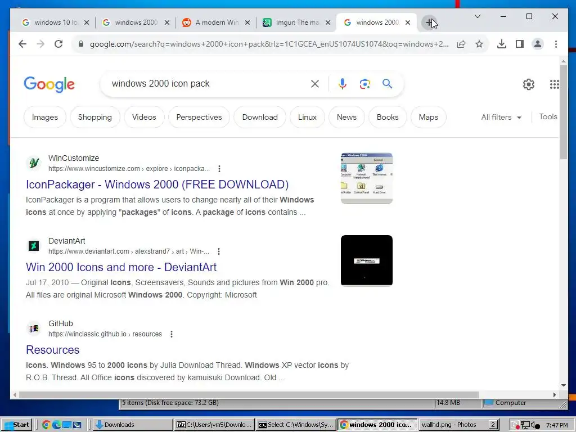Switch to windows 10 search tab
This screenshot has width=576, height=432.
click(55, 22)
